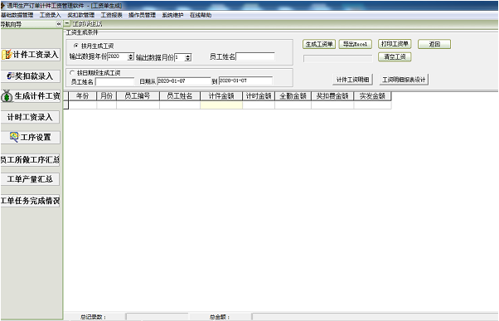Image resolution: width=499 pixels, height=321 pixels.
Task: Open 奖扣款录入 from sidebar
Action: 30,76
